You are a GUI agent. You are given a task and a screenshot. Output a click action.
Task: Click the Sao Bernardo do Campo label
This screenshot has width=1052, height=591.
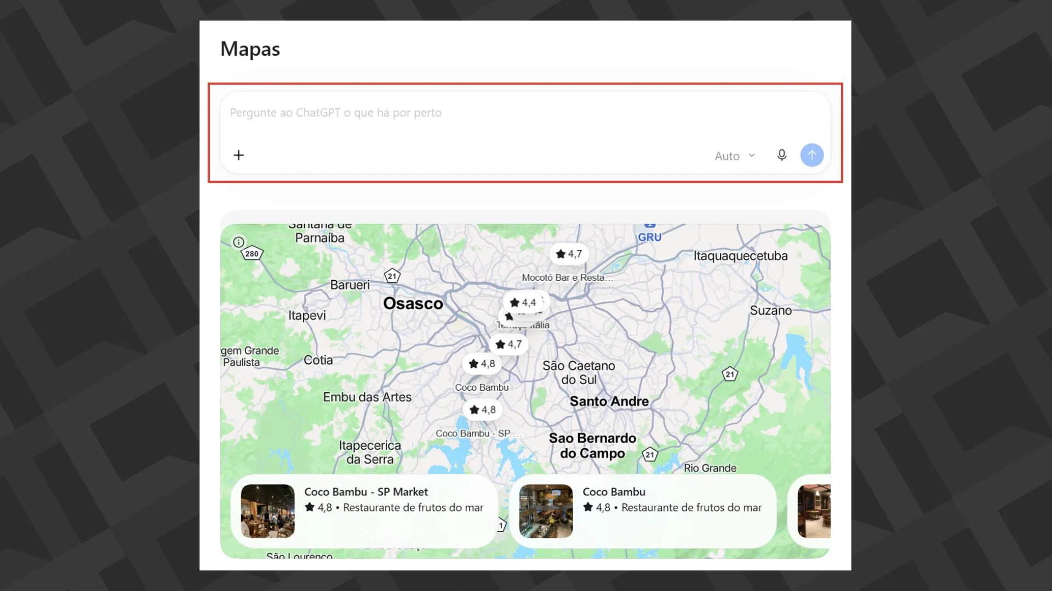(592, 446)
